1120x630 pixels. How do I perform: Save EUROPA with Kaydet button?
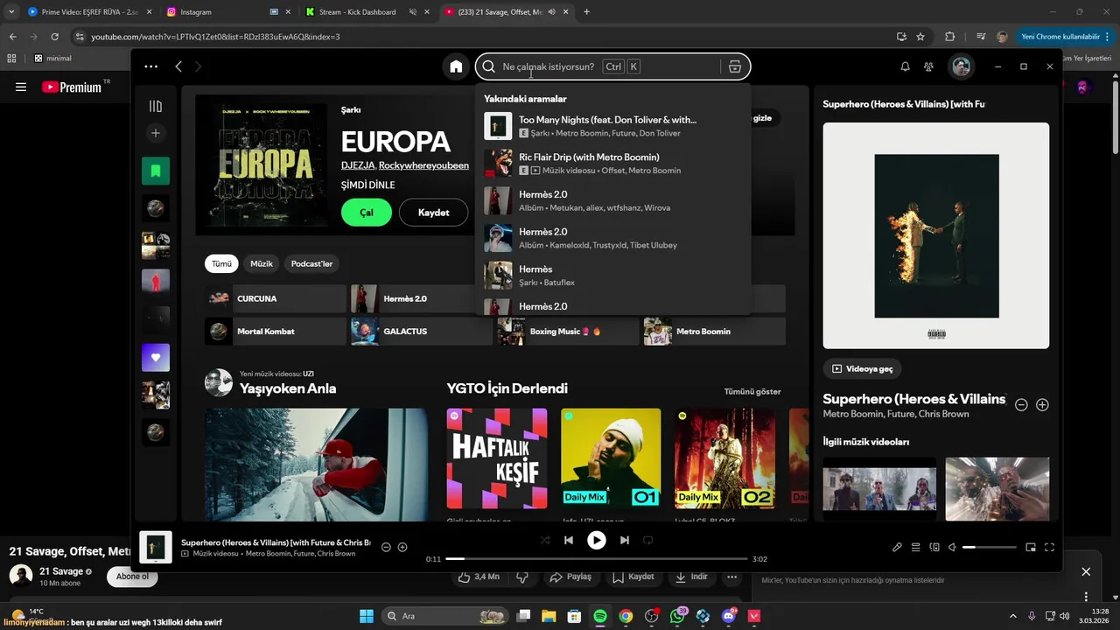(x=433, y=213)
